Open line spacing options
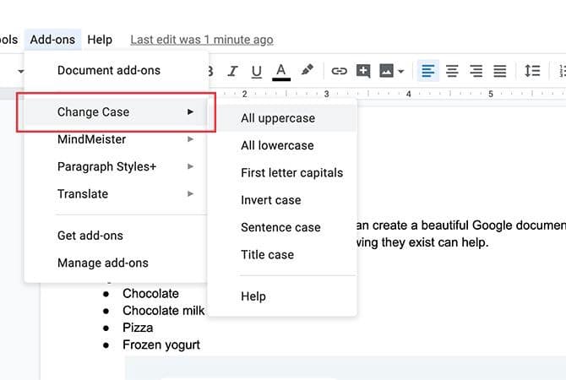 point(532,71)
